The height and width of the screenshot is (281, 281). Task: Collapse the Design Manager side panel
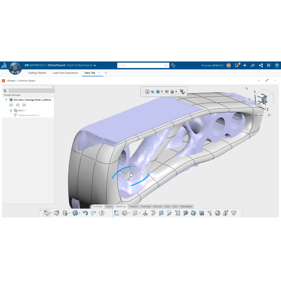point(53,87)
